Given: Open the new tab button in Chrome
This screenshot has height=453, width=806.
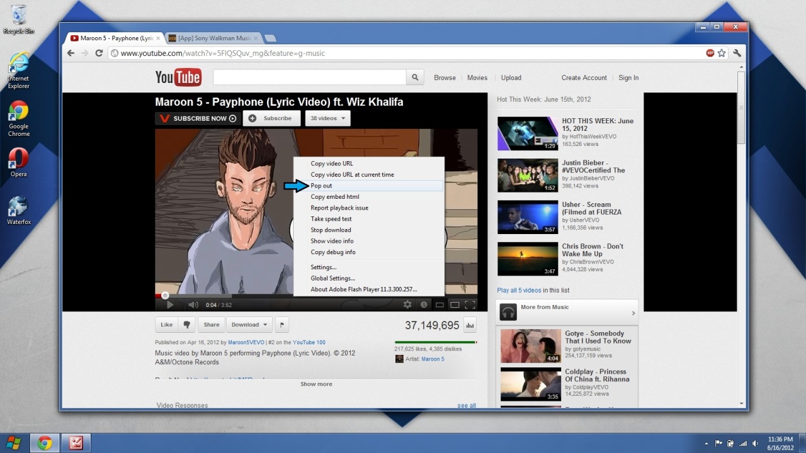Looking at the screenshot, I should 270,38.
